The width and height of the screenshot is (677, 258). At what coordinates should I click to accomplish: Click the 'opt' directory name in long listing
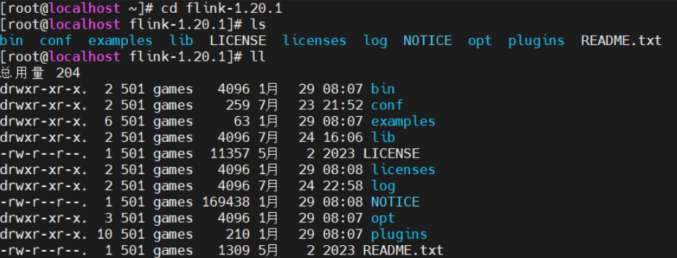click(383, 219)
